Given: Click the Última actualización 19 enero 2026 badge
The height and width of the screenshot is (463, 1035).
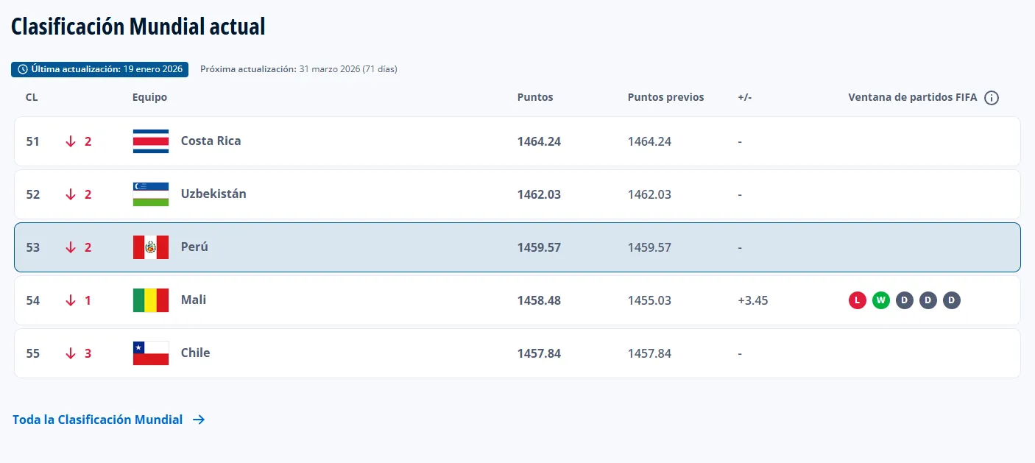Looking at the screenshot, I should pos(100,69).
